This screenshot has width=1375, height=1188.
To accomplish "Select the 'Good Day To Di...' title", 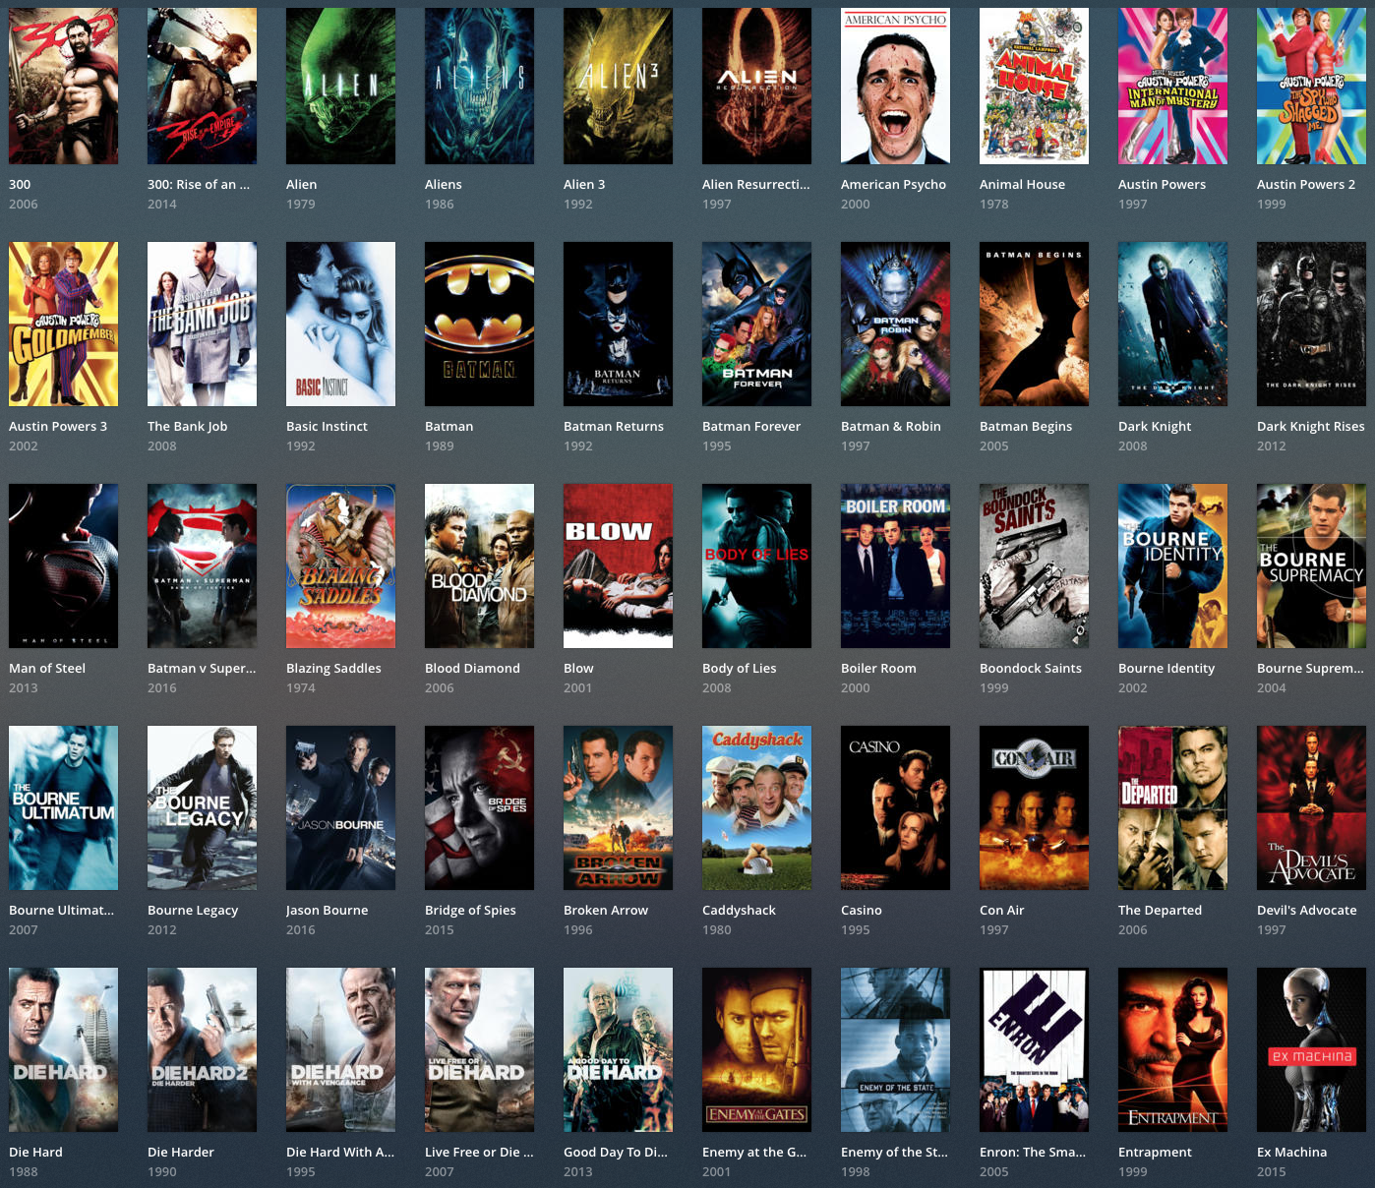I will pos(616,1152).
